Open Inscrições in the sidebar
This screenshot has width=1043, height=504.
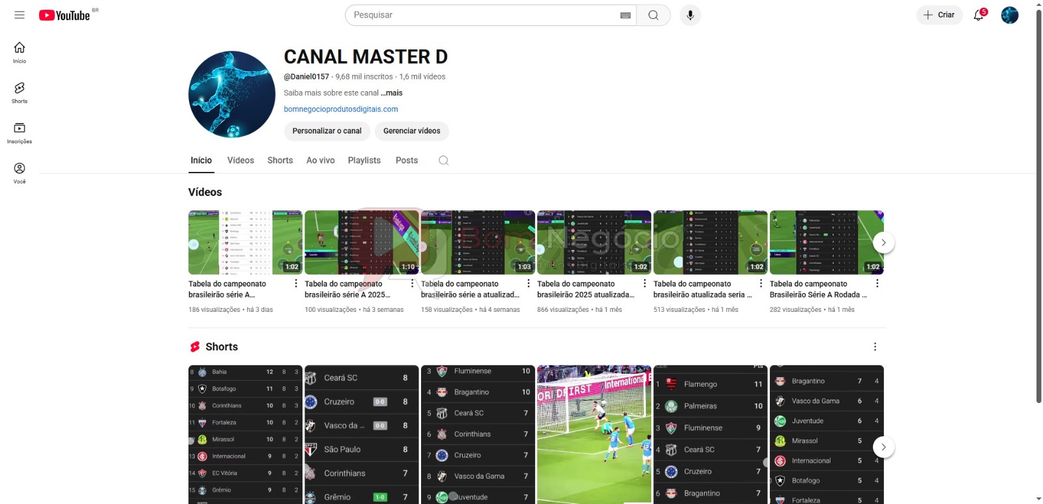(20, 133)
